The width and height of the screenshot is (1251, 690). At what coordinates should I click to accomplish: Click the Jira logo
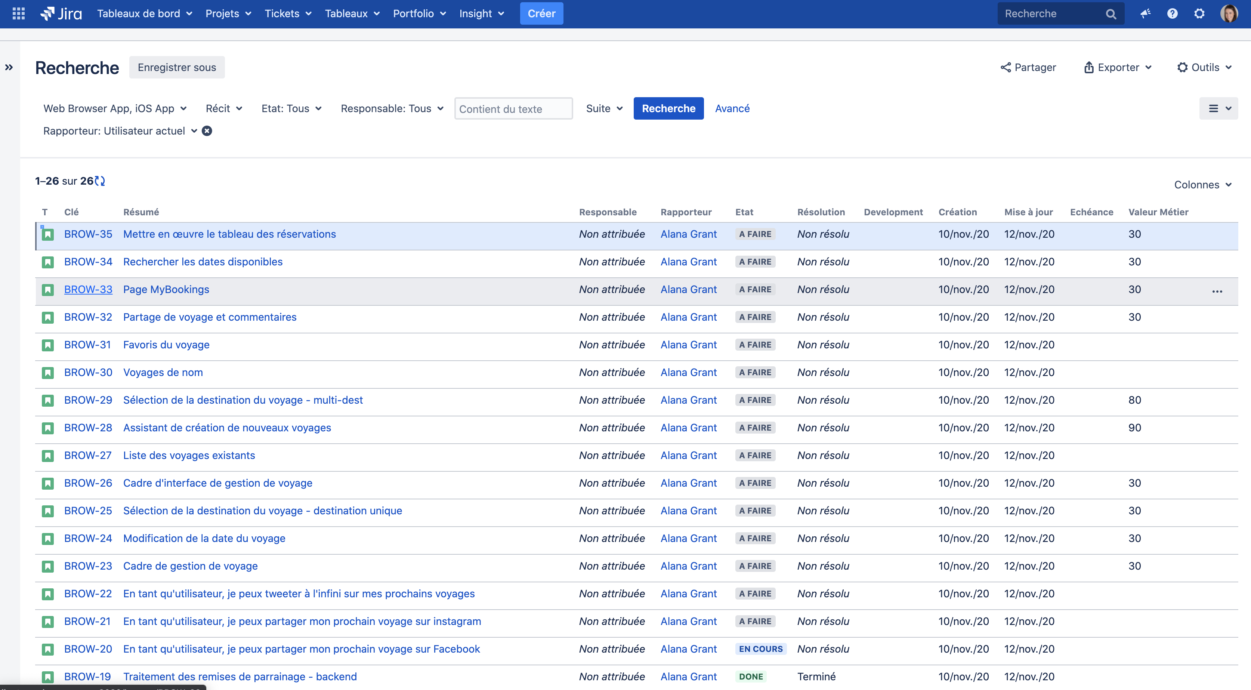61,13
